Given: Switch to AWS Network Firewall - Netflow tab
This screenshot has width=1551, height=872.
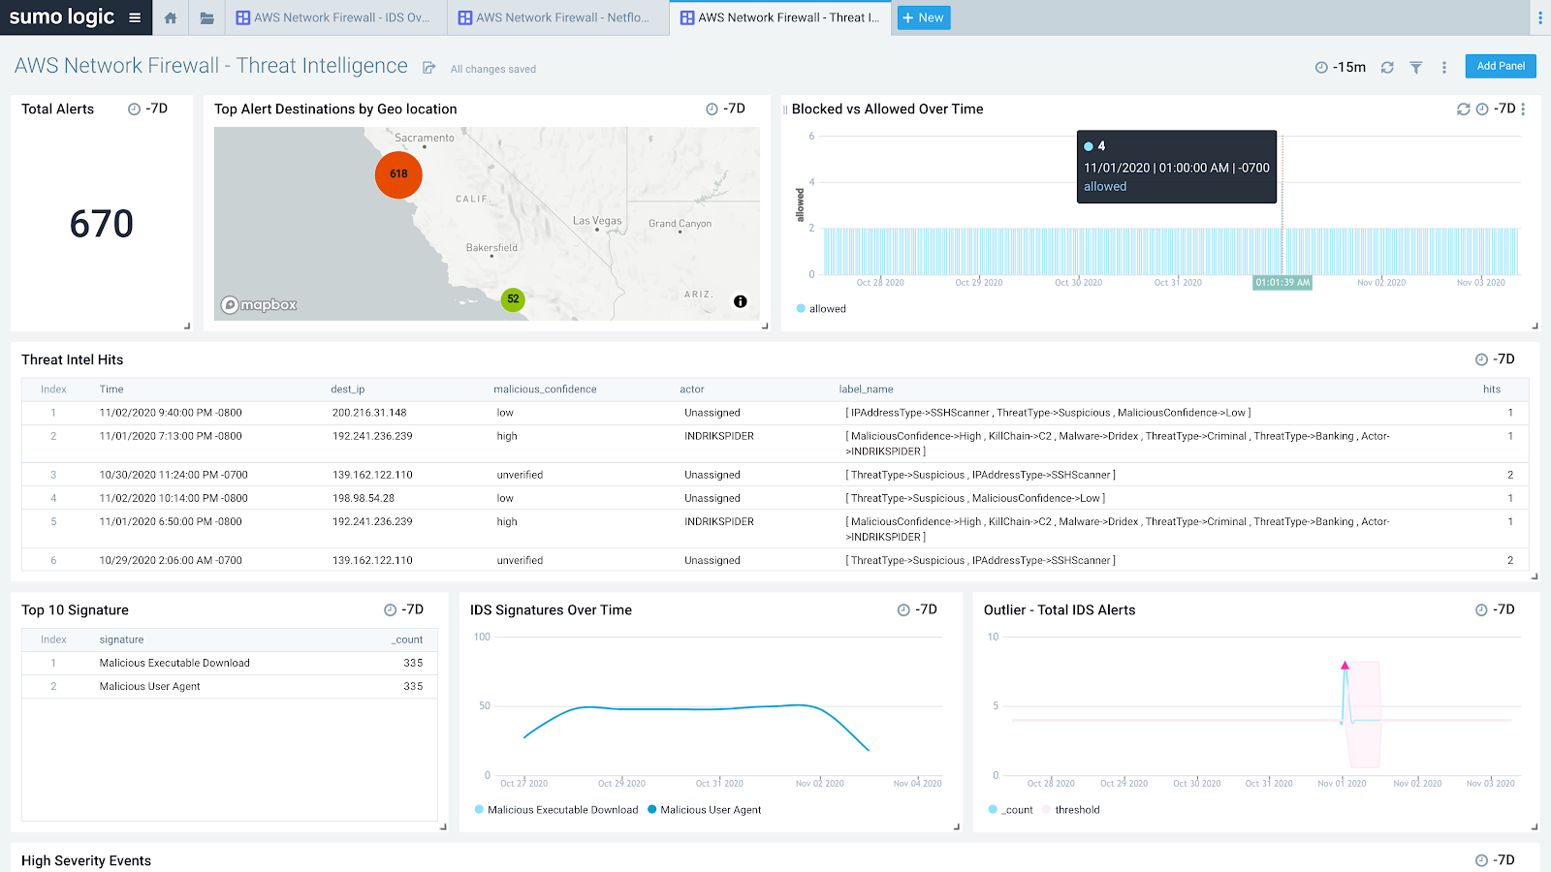Looking at the screenshot, I should point(557,17).
